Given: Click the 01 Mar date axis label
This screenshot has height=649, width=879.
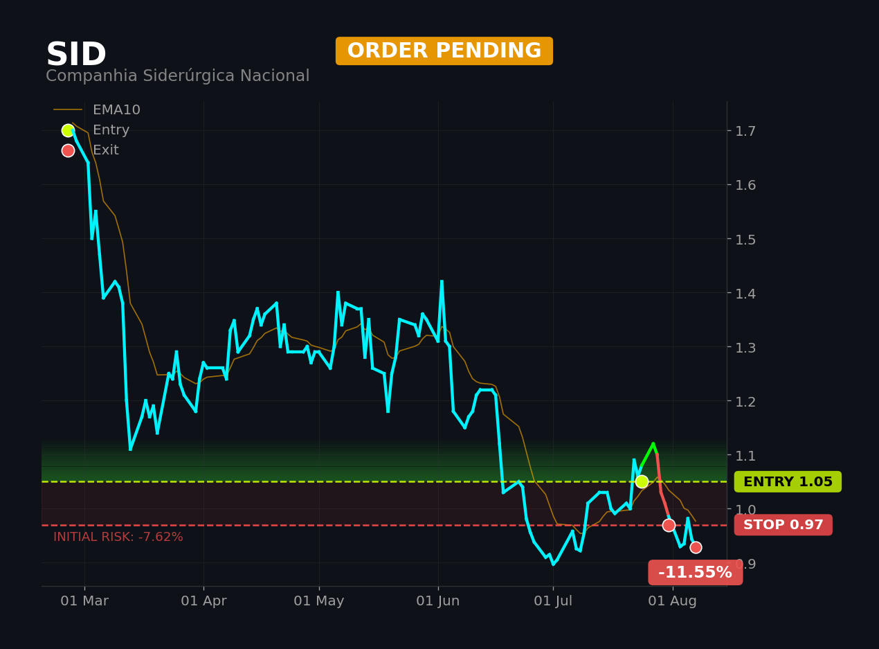Looking at the screenshot, I should pos(84,601).
